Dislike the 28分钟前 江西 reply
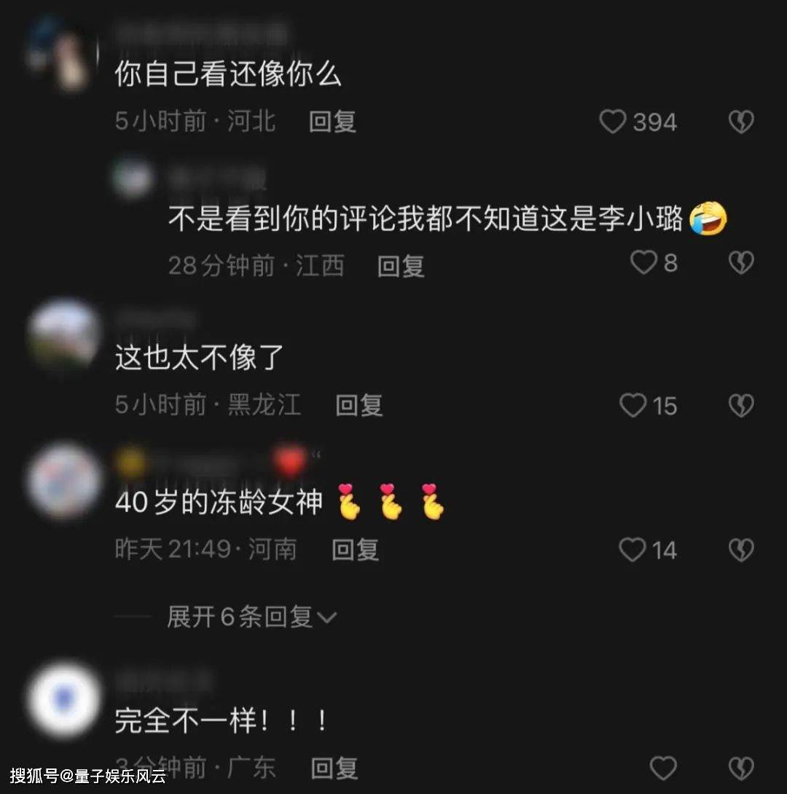Screen dimensions: 787x794 (x=741, y=263)
